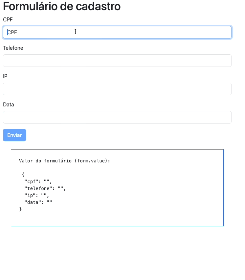Focus the Data input field
This screenshot has width=245, height=280.
(117, 117)
